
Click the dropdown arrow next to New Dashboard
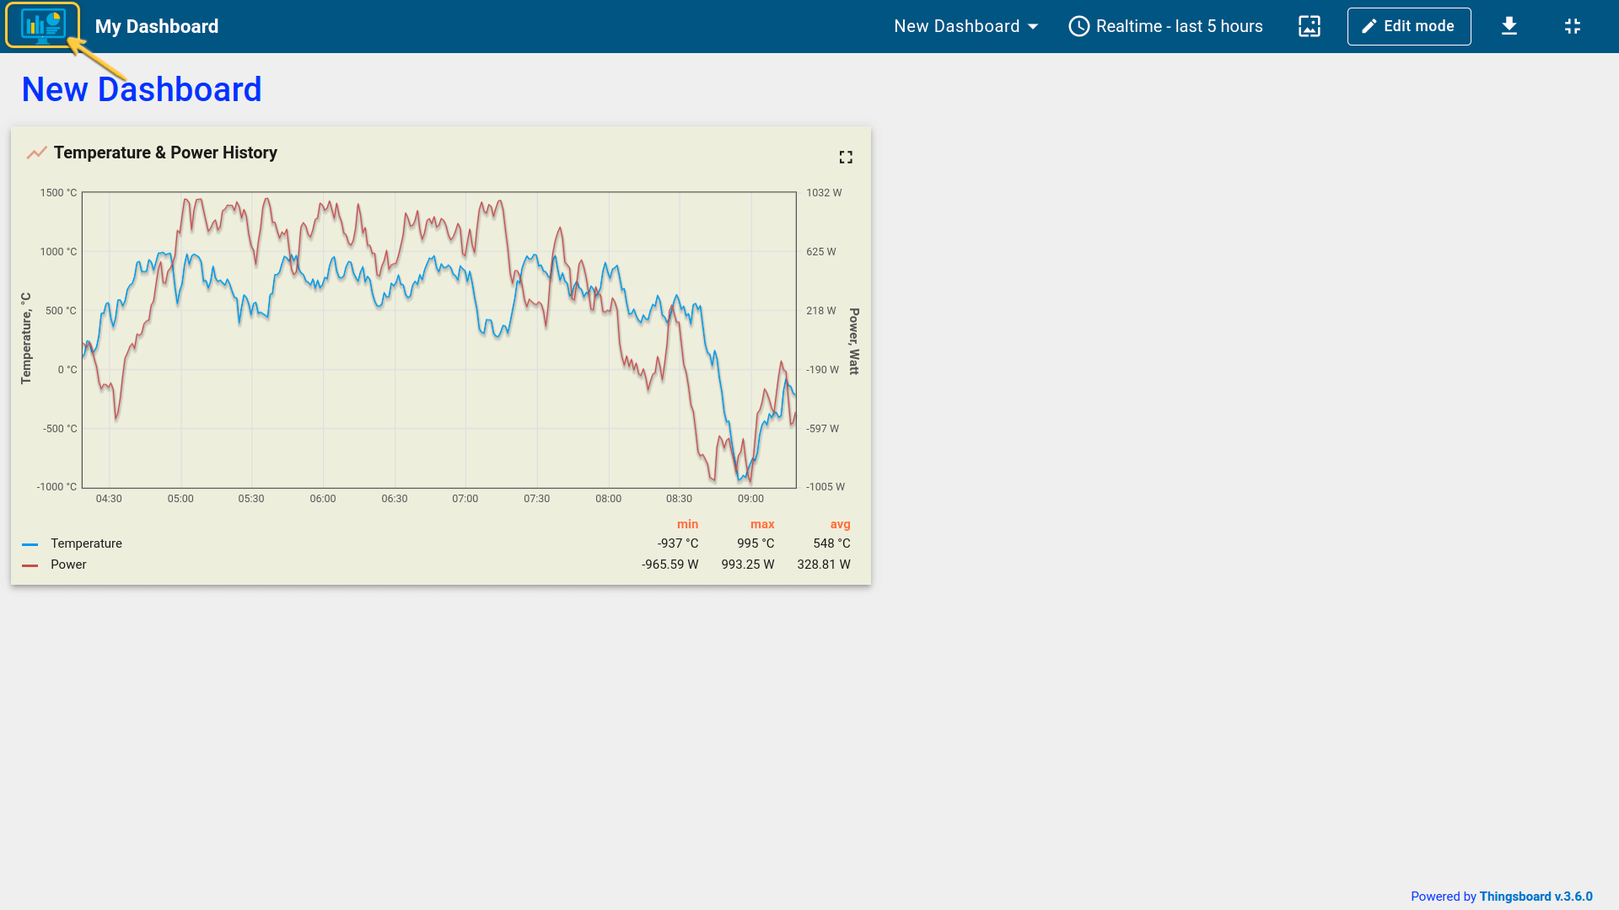[1033, 27]
